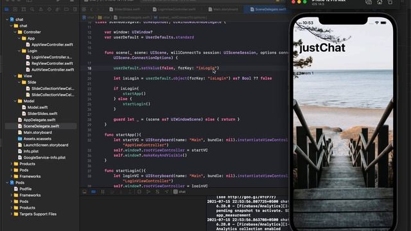Click SceneDelegate.swift in the jump bar
411x231 pixels.
pyautogui.click(x=132, y=17)
